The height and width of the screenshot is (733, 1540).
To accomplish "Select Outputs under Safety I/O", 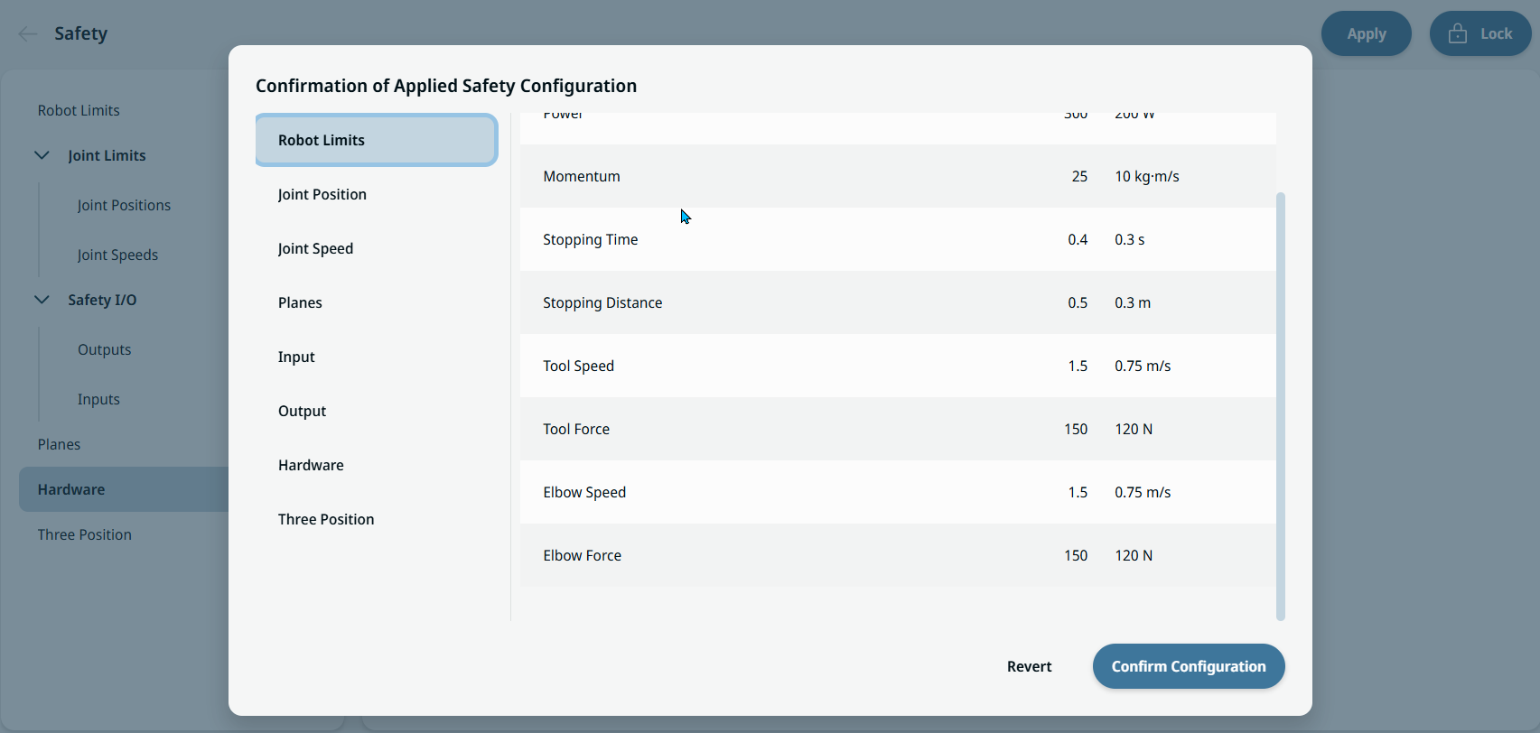I will click(x=104, y=349).
